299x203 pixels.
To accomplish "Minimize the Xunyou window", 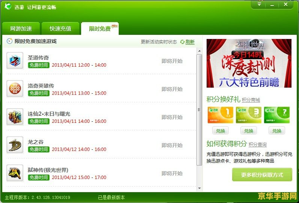I will (x=272, y=5).
